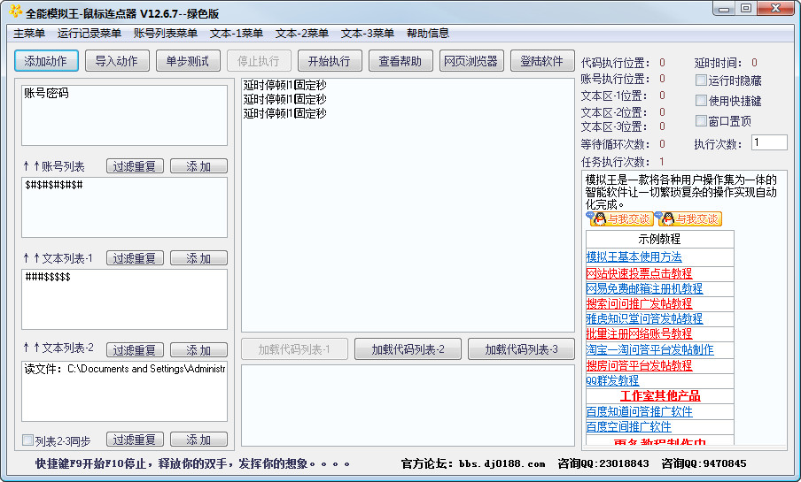The height and width of the screenshot is (482, 801).
Task: Toggle the 使用快捷键 checkbox
Action: [x=701, y=101]
